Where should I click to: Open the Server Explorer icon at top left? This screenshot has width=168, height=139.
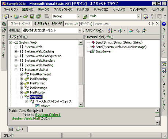4,24
